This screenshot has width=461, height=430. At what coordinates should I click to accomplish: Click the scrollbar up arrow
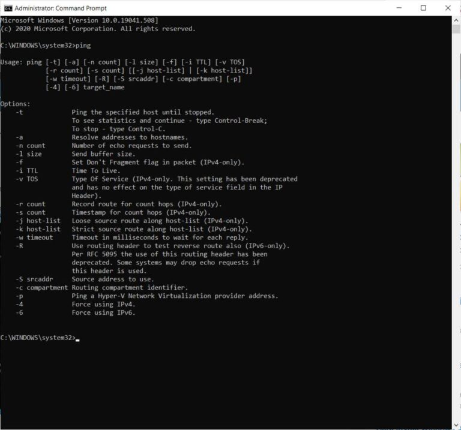click(456, 21)
